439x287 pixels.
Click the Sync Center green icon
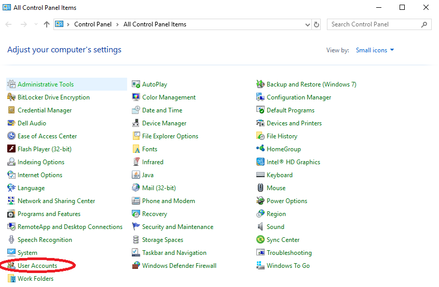(260, 240)
